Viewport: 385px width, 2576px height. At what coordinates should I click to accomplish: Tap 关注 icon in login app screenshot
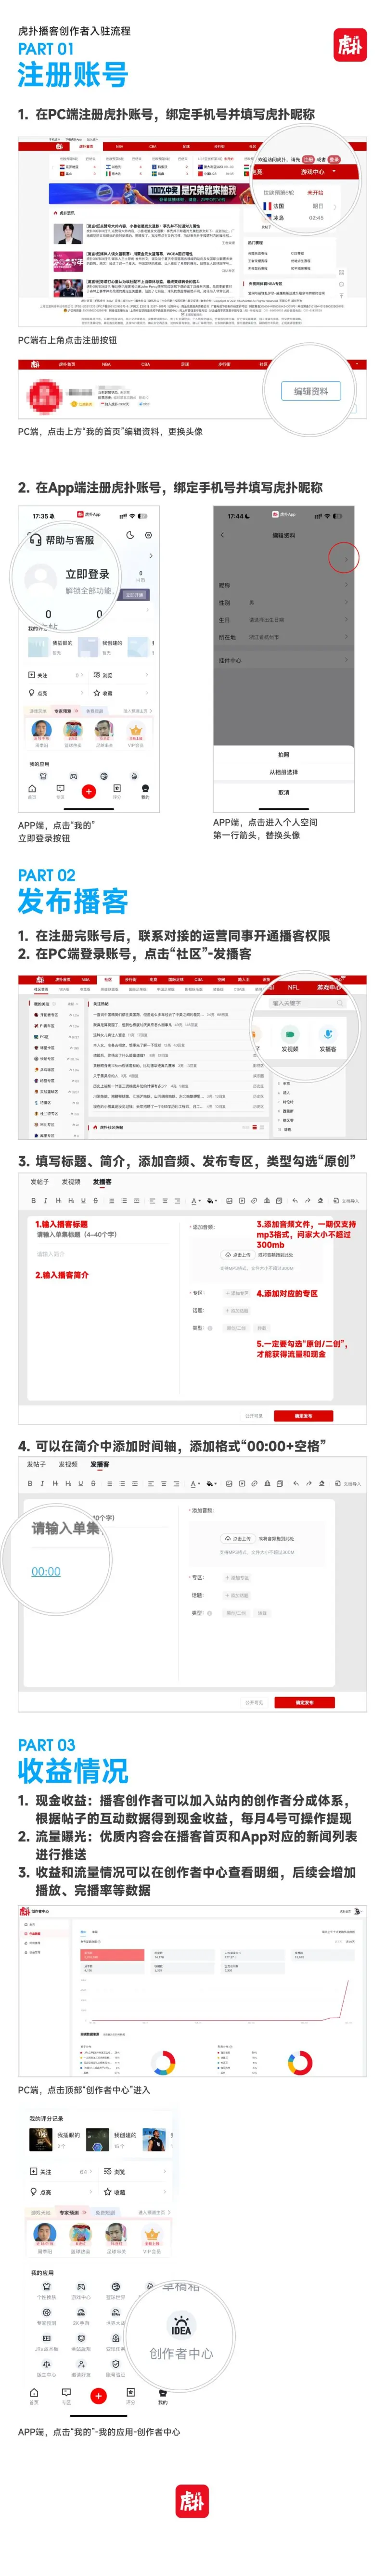(32, 675)
